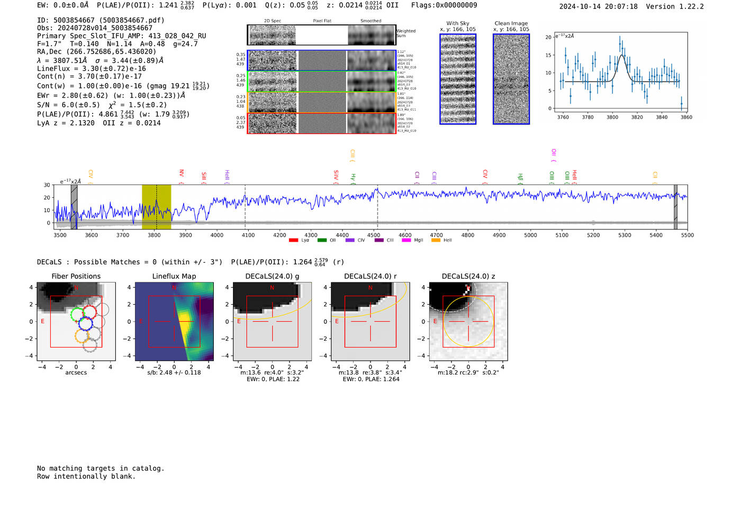Select the blue-bordered fiber spectrum row
Screen dimensions: 741x505
tap(322, 60)
